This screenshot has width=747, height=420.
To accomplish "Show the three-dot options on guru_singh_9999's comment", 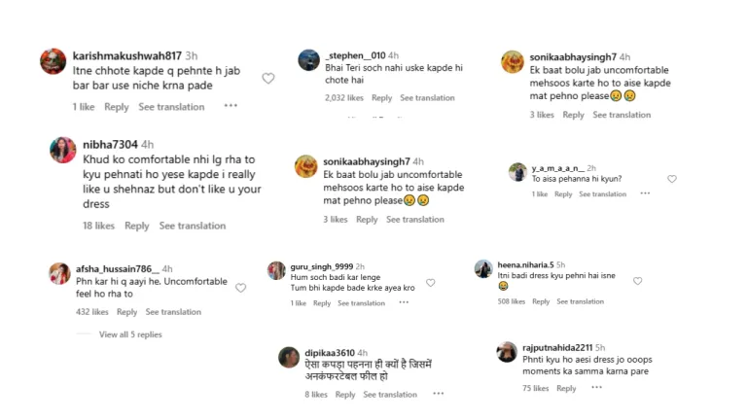I will click(405, 303).
